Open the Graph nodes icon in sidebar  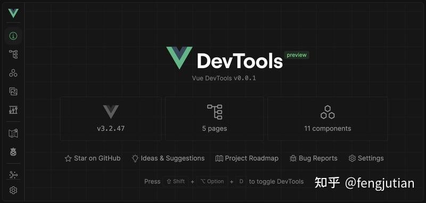pos(13,175)
